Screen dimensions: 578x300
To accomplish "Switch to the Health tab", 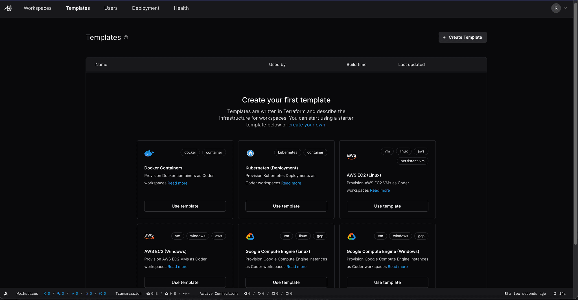I will click(x=181, y=8).
